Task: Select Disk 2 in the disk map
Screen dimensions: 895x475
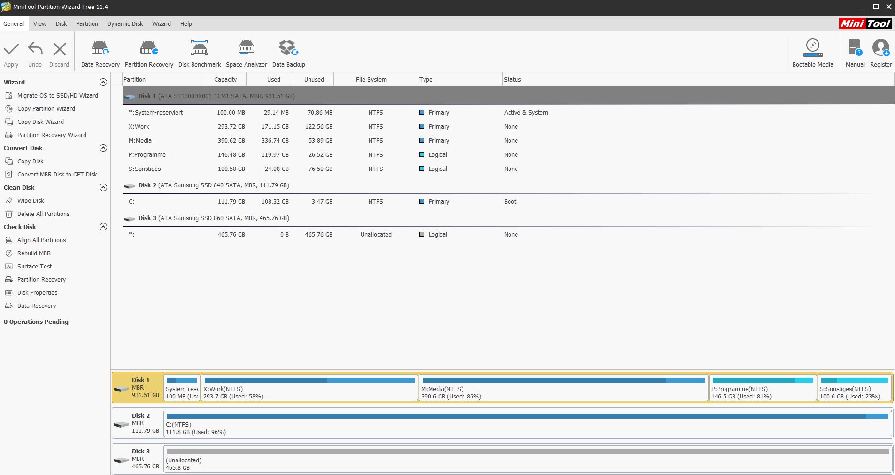Action: 138,423
